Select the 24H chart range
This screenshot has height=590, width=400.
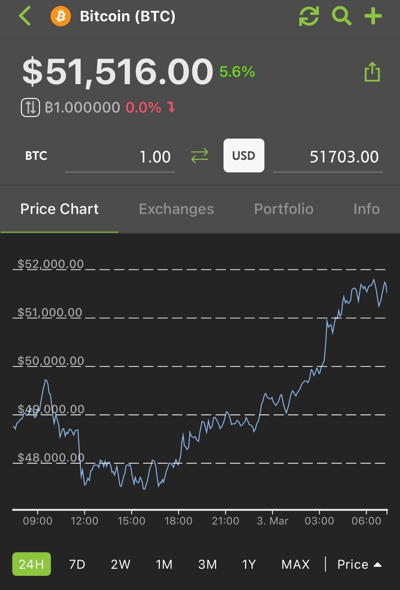tap(32, 564)
